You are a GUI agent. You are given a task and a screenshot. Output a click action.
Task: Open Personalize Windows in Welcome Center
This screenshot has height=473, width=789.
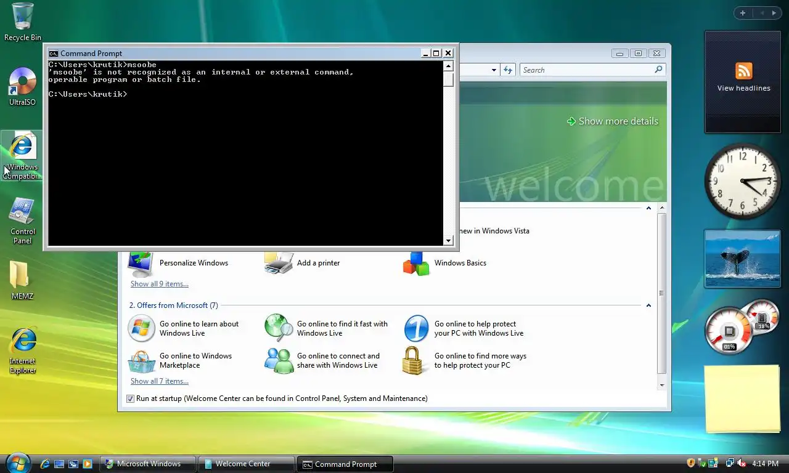click(178, 263)
